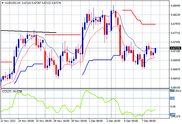The image size is (182, 124).
Task: Click the CCI 100 level label
Action: [x=172, y=98]
